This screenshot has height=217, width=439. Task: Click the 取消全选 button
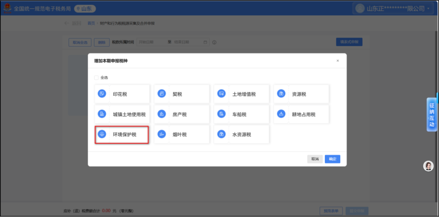80,43
